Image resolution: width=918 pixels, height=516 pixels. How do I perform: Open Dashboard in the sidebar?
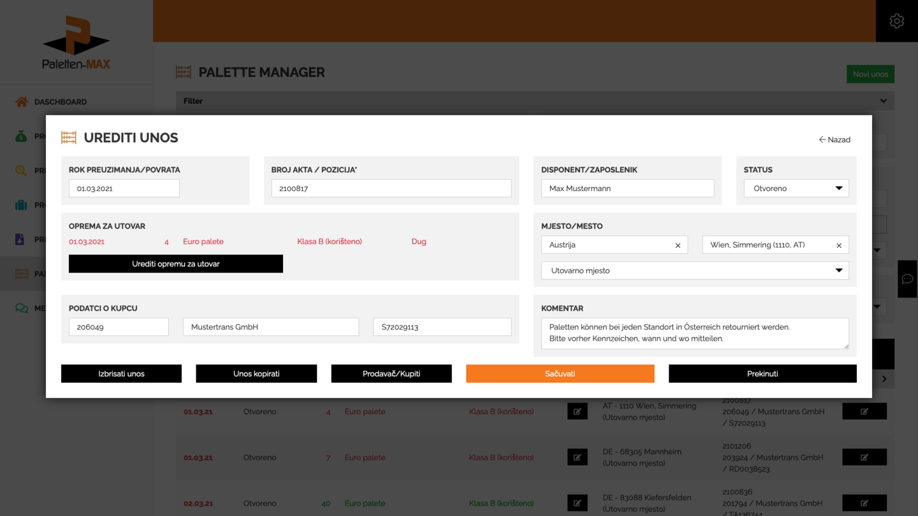60,102
